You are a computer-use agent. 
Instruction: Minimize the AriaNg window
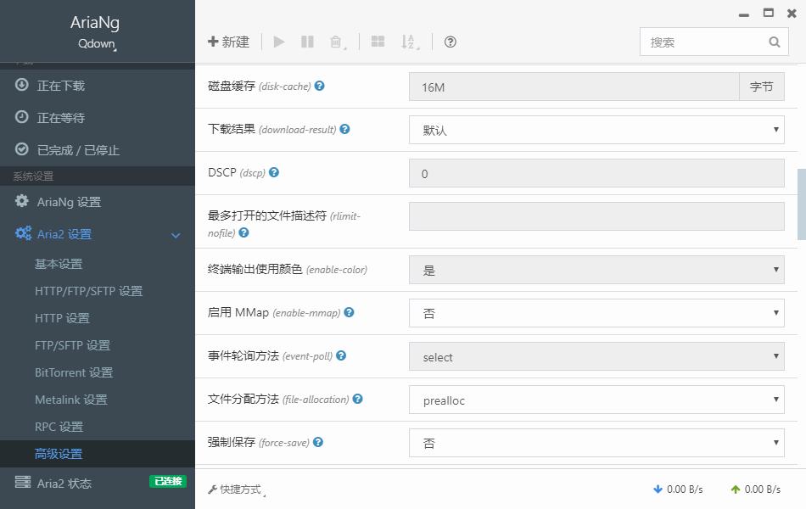pos(744,14)
